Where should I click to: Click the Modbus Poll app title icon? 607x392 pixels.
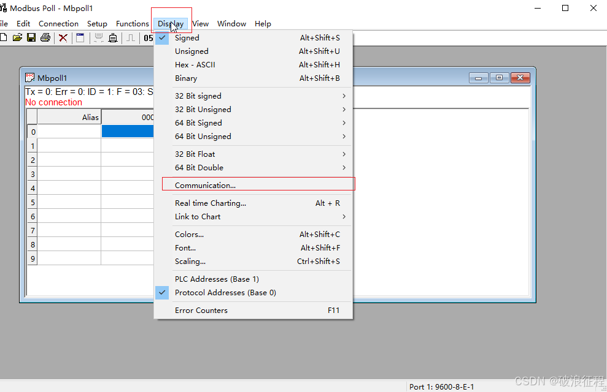(4, 8)
